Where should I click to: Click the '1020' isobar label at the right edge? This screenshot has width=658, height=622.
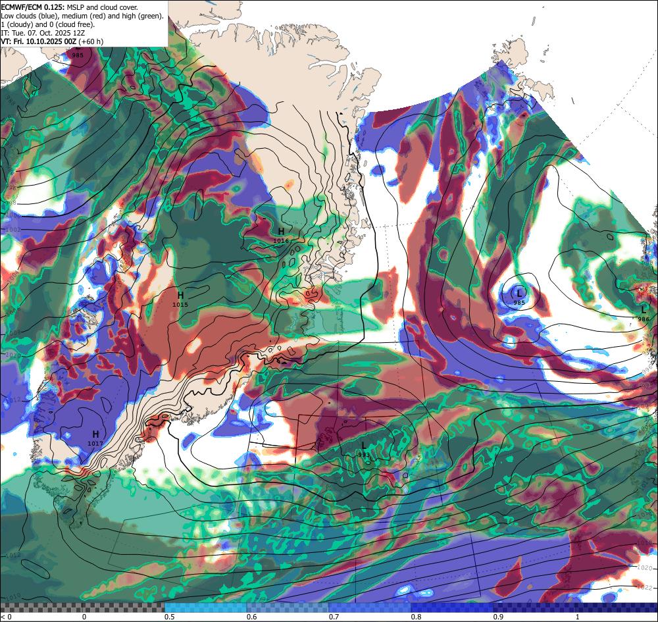[645, 568]
